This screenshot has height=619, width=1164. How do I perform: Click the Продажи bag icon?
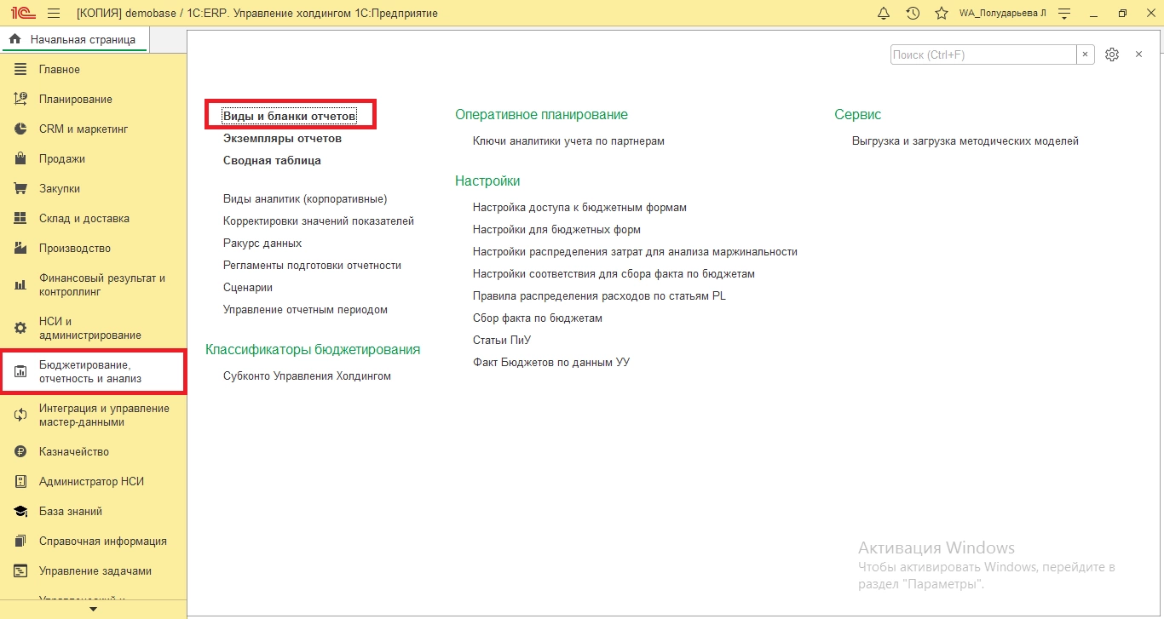click(20, 158)
